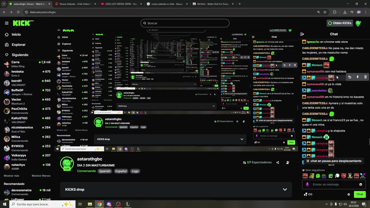Open davooxeneize recommended channel
Screen dimensions: 370x208
[27, 192]
